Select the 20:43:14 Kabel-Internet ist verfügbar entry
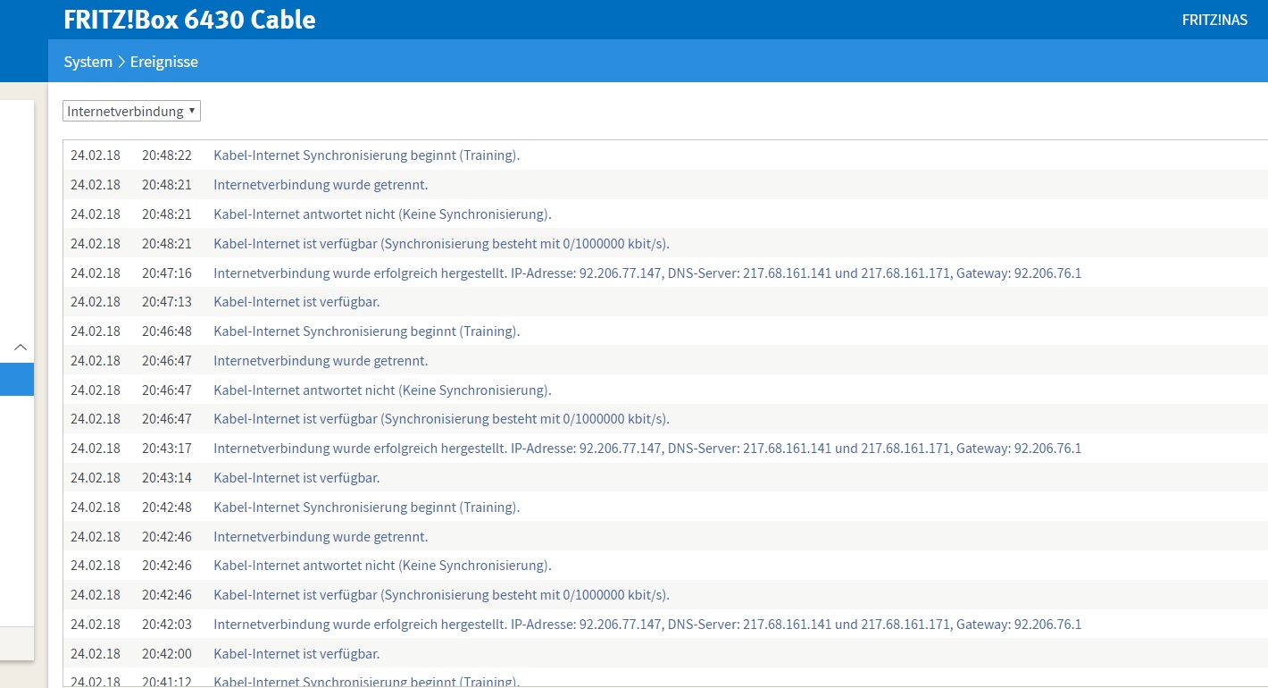The width and height of the screenshot is (1268, 688). point(296,478)
